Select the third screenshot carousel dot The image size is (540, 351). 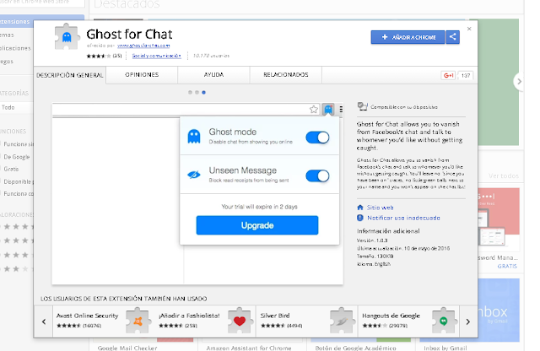204,92
